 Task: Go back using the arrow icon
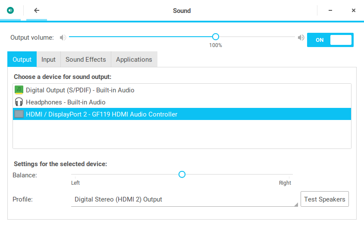pyautogui.click(x=37, y=10)
